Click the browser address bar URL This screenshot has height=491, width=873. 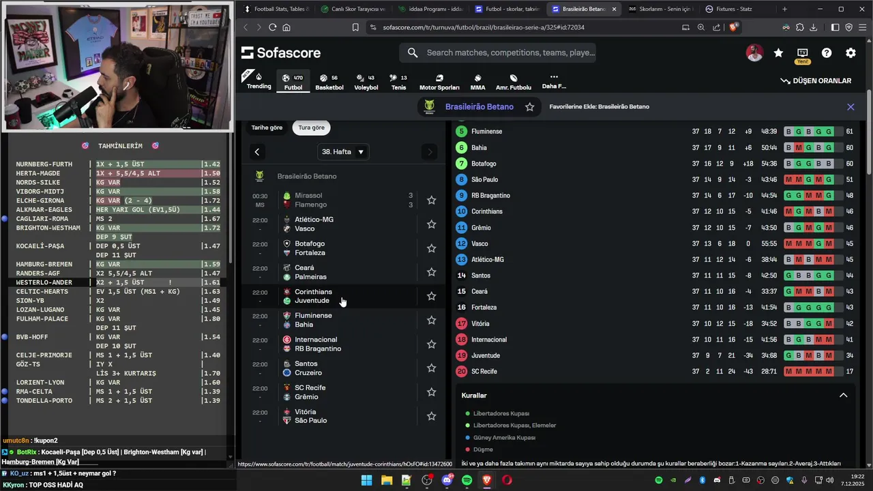tap(484, 27)
